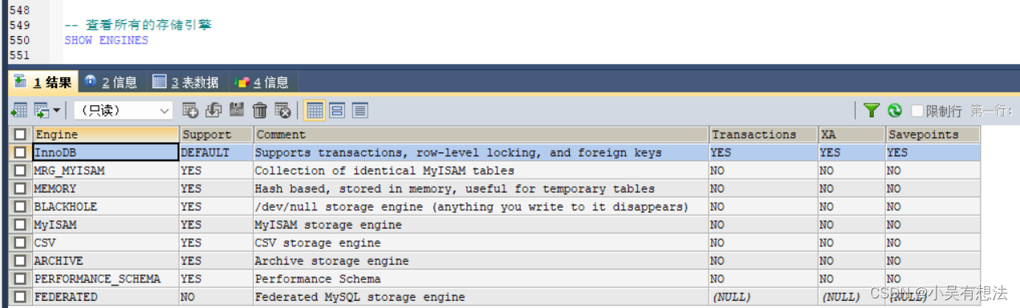Check the ARCHIVE row checkbox

[20, 261]
